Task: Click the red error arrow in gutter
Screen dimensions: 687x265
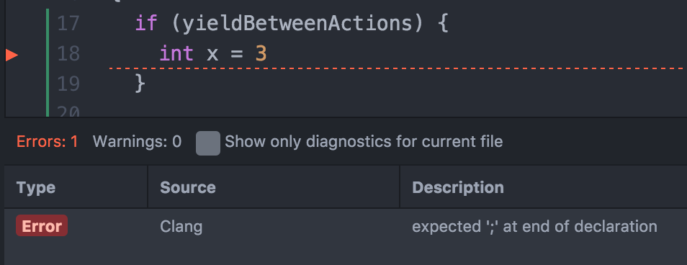Action: pyautogui.click(x=12, y=55)
